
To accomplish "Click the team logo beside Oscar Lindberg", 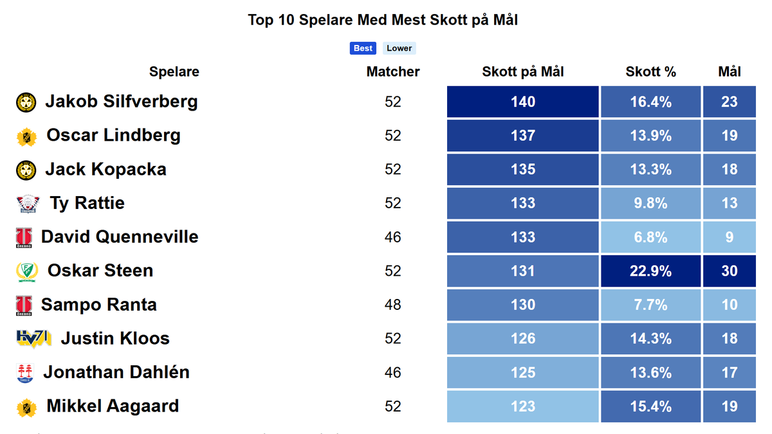I will [26, 136].
